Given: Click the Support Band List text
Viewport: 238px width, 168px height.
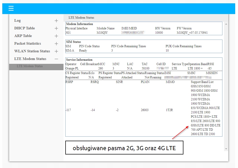Looking at the screenshot, I should pos(202,82).
